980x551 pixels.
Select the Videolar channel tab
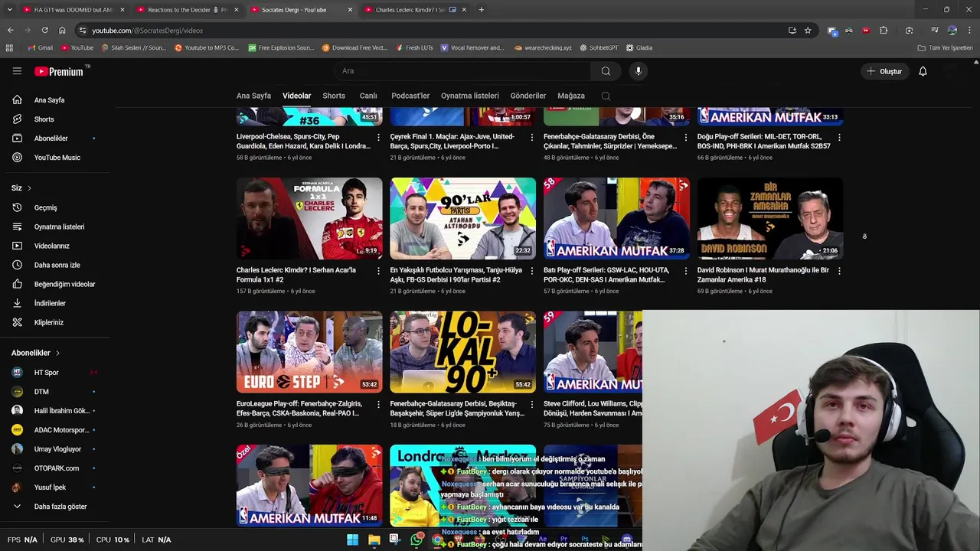click(x=296, y=96)
